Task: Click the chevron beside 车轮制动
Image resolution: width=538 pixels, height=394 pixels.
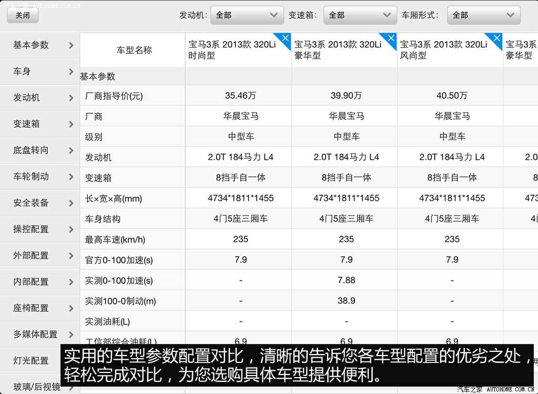Action: (x=71, y=177)
